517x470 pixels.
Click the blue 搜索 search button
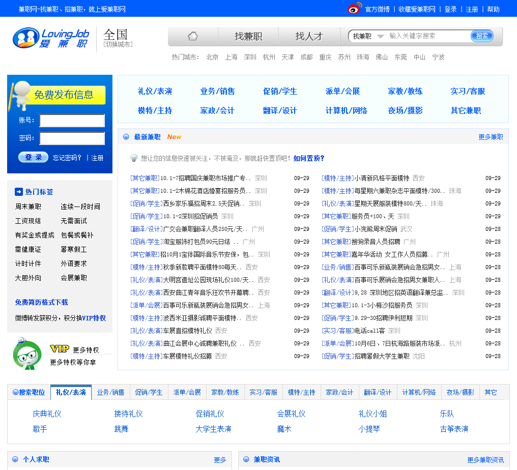point(481,36)
